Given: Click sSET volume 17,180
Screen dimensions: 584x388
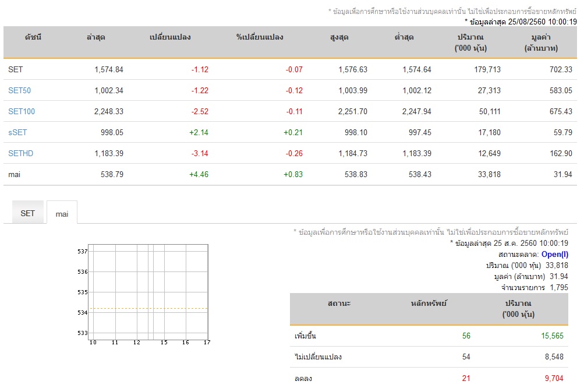Looking at the screenshot, I should click(x=490, y=132).
